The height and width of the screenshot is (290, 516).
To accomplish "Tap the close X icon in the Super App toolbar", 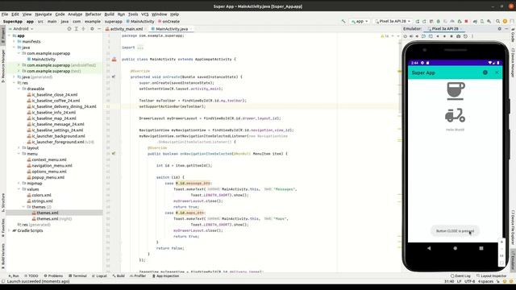I will coord(497,72).
